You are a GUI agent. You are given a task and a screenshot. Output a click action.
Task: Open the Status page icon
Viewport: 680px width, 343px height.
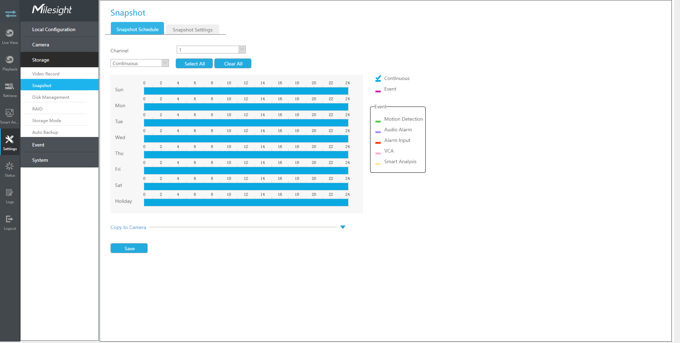pos(10,169)
